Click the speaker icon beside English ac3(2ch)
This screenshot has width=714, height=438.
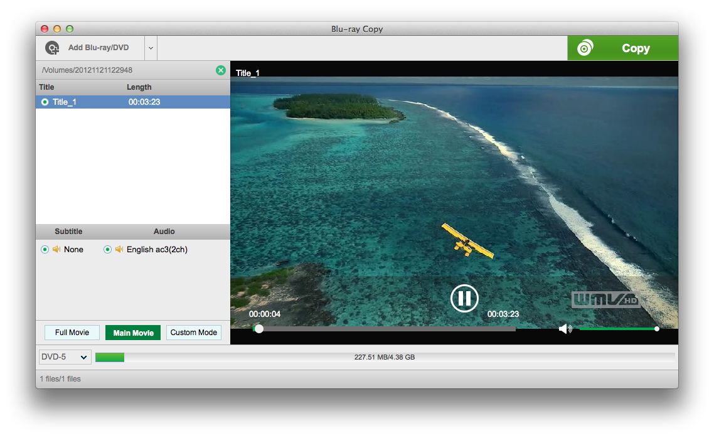click(x=119, y=249)
